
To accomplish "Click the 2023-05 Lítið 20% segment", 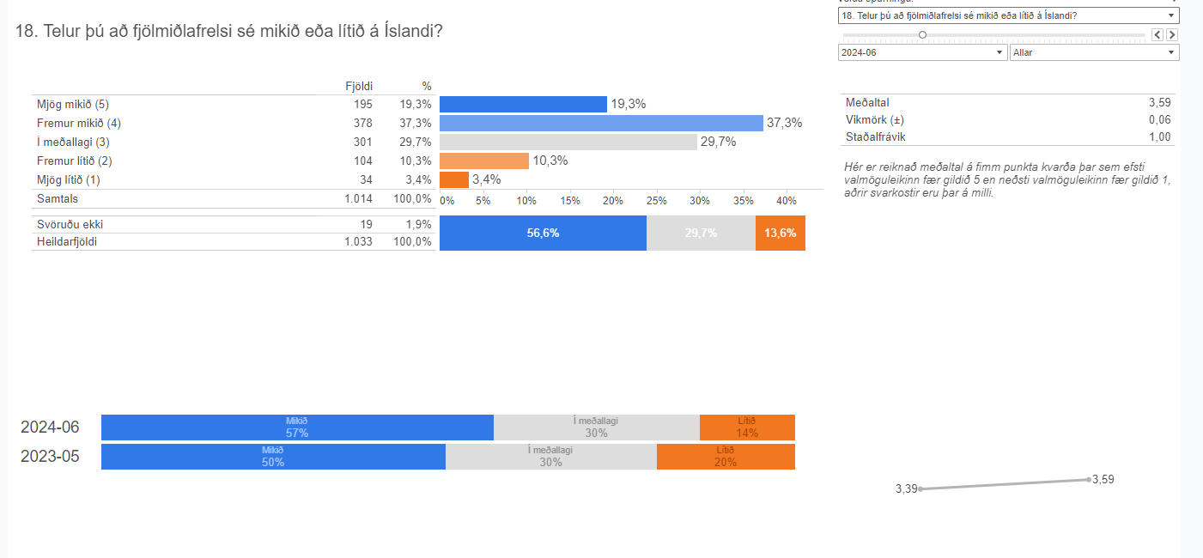I will click(x=726, y=457).
